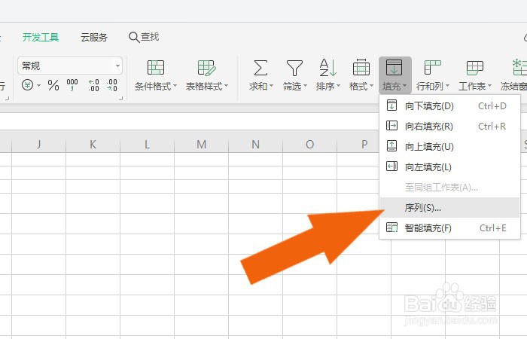
Task: Switch to the 云服务 tab
Action: 94,37
